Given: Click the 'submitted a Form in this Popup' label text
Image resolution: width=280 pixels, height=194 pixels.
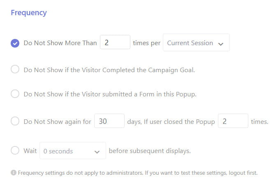Looking at the screenshot, I should pos(110,94).
